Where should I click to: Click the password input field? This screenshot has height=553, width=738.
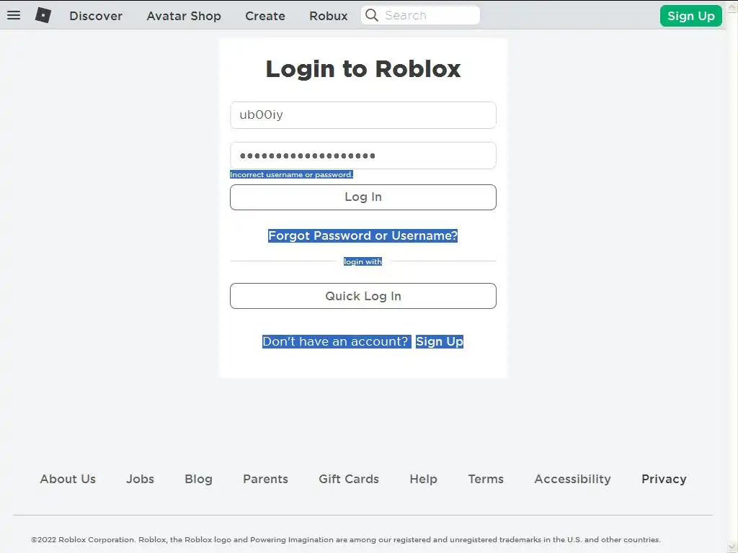[363, 156]
